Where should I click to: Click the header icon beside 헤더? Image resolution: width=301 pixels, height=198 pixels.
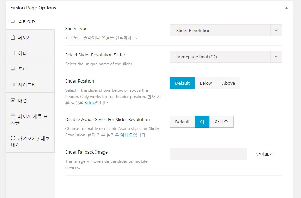point(13,53)
